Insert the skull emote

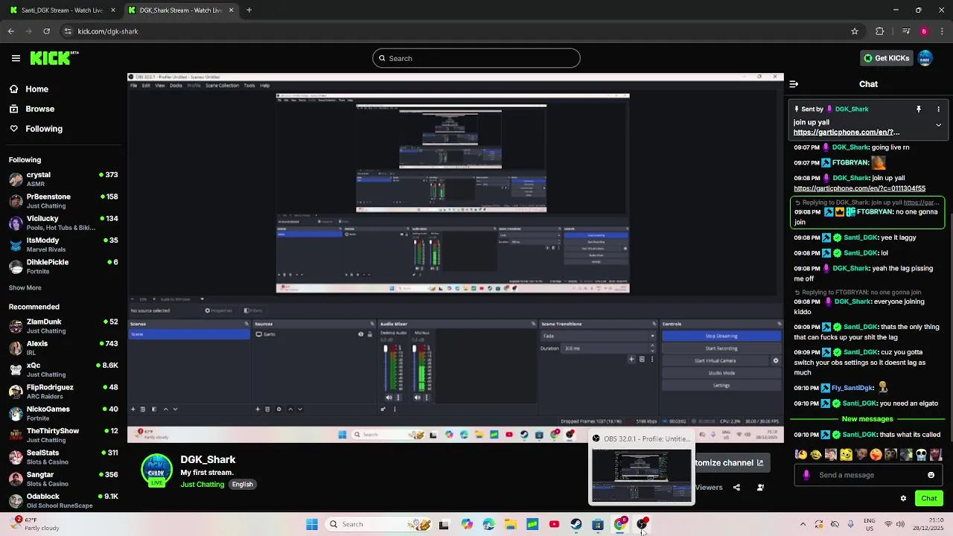(x=921, y=455)
